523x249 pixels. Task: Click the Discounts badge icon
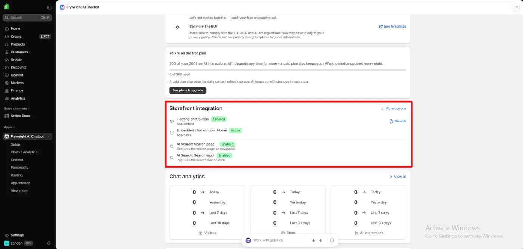[x=7, y=68]
